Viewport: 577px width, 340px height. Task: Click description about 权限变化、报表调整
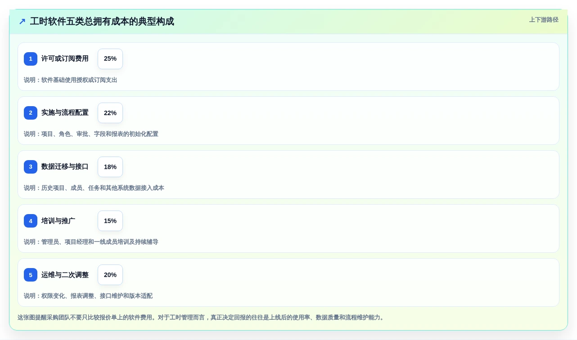click(x=88, y=296)
